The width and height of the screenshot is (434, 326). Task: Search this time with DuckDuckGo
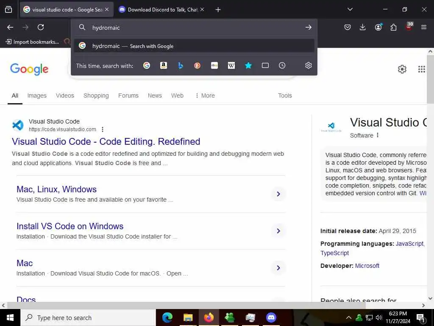point(197,65)
